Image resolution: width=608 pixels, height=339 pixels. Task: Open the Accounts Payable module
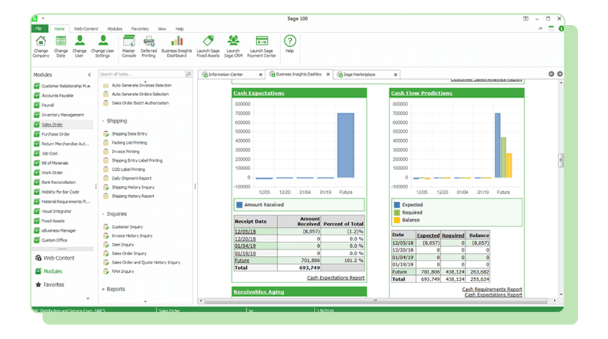click(x=57, y=95)
